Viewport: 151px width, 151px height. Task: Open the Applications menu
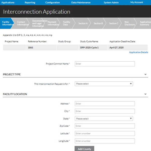(8, 3)
